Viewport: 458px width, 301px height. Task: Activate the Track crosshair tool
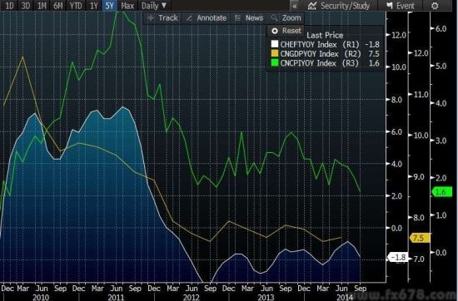[x=163, y=18]
